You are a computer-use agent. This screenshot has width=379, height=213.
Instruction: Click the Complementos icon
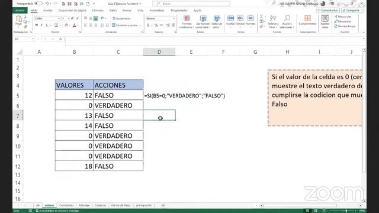coord(307,18)
